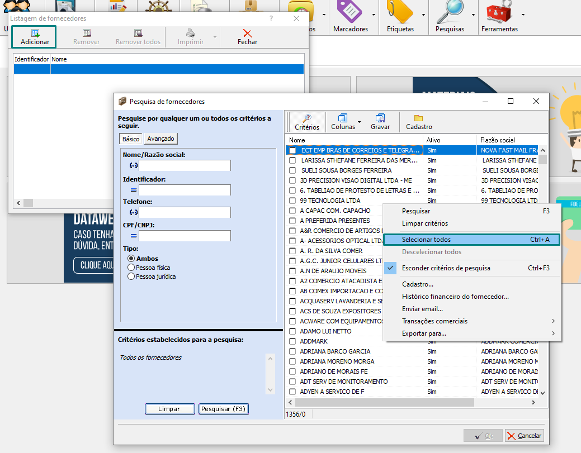Click the Nome/Razão social input field
The width and height of the screenshot is (581, 453).
185,165
